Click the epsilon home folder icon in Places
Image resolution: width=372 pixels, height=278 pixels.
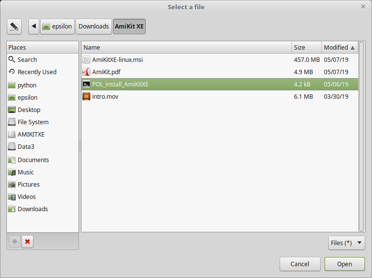coord(12,97)
